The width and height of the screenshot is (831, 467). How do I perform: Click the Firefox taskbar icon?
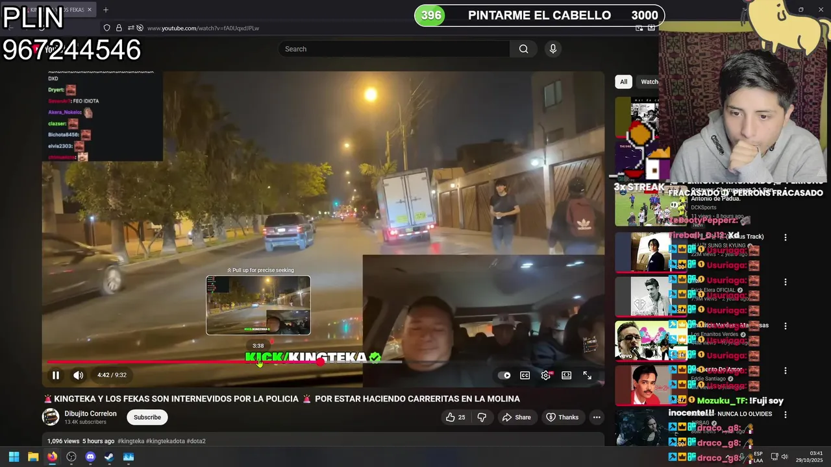tap(52, 457)
